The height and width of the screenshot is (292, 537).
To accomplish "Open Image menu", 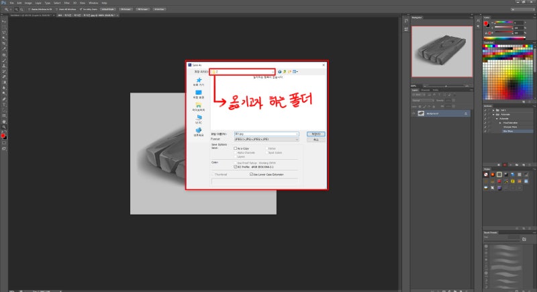I will [28, 3].
